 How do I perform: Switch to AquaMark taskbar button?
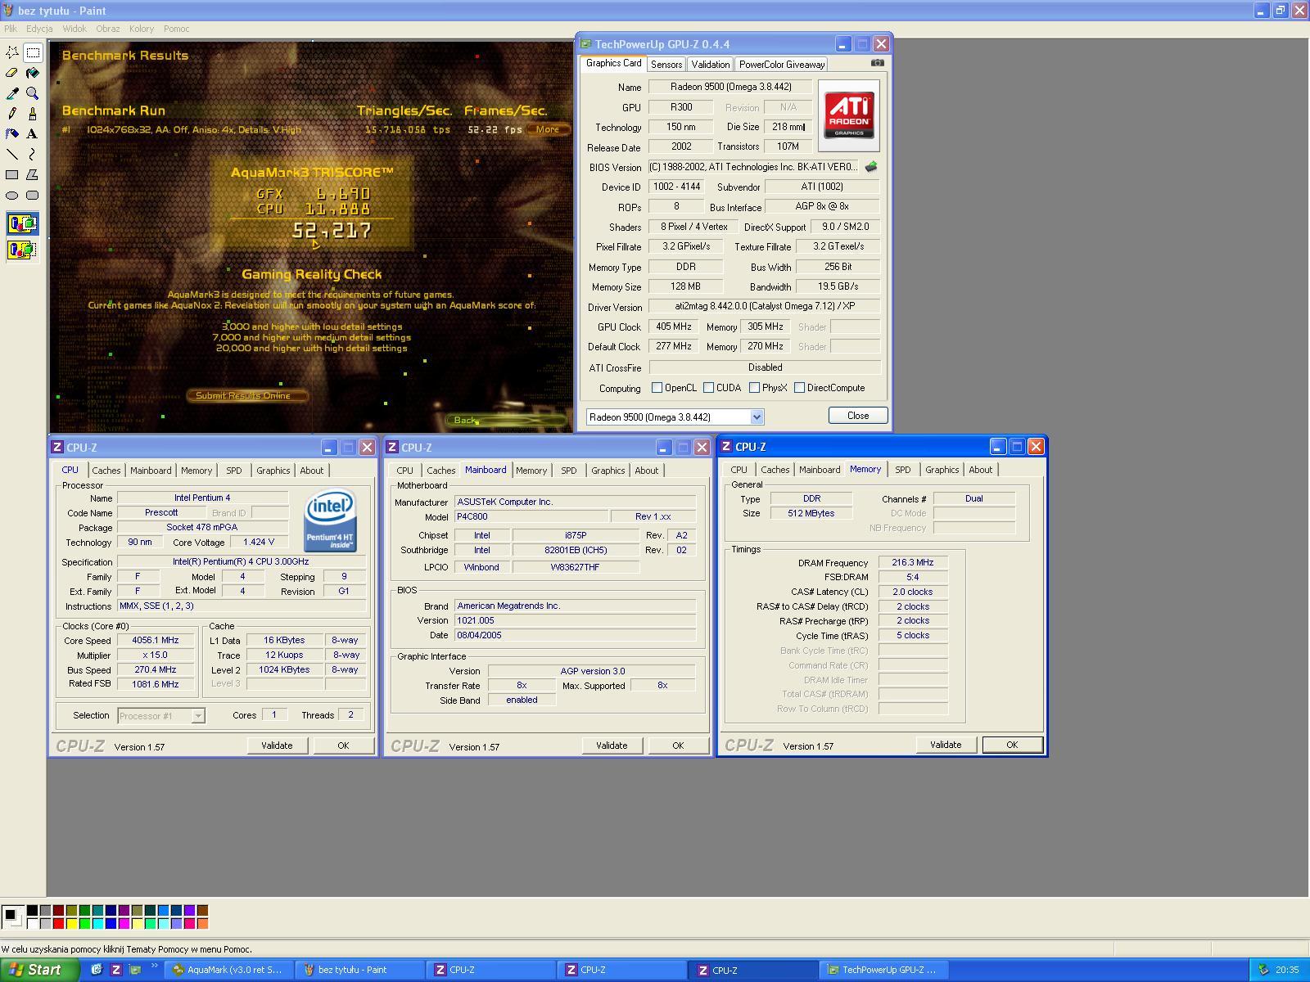(228, 970)
